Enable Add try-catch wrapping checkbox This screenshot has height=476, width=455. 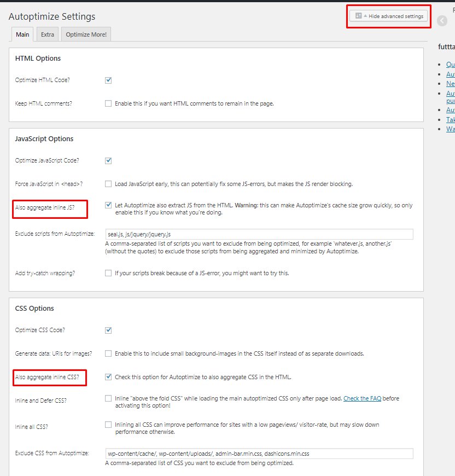coord(108,273)
